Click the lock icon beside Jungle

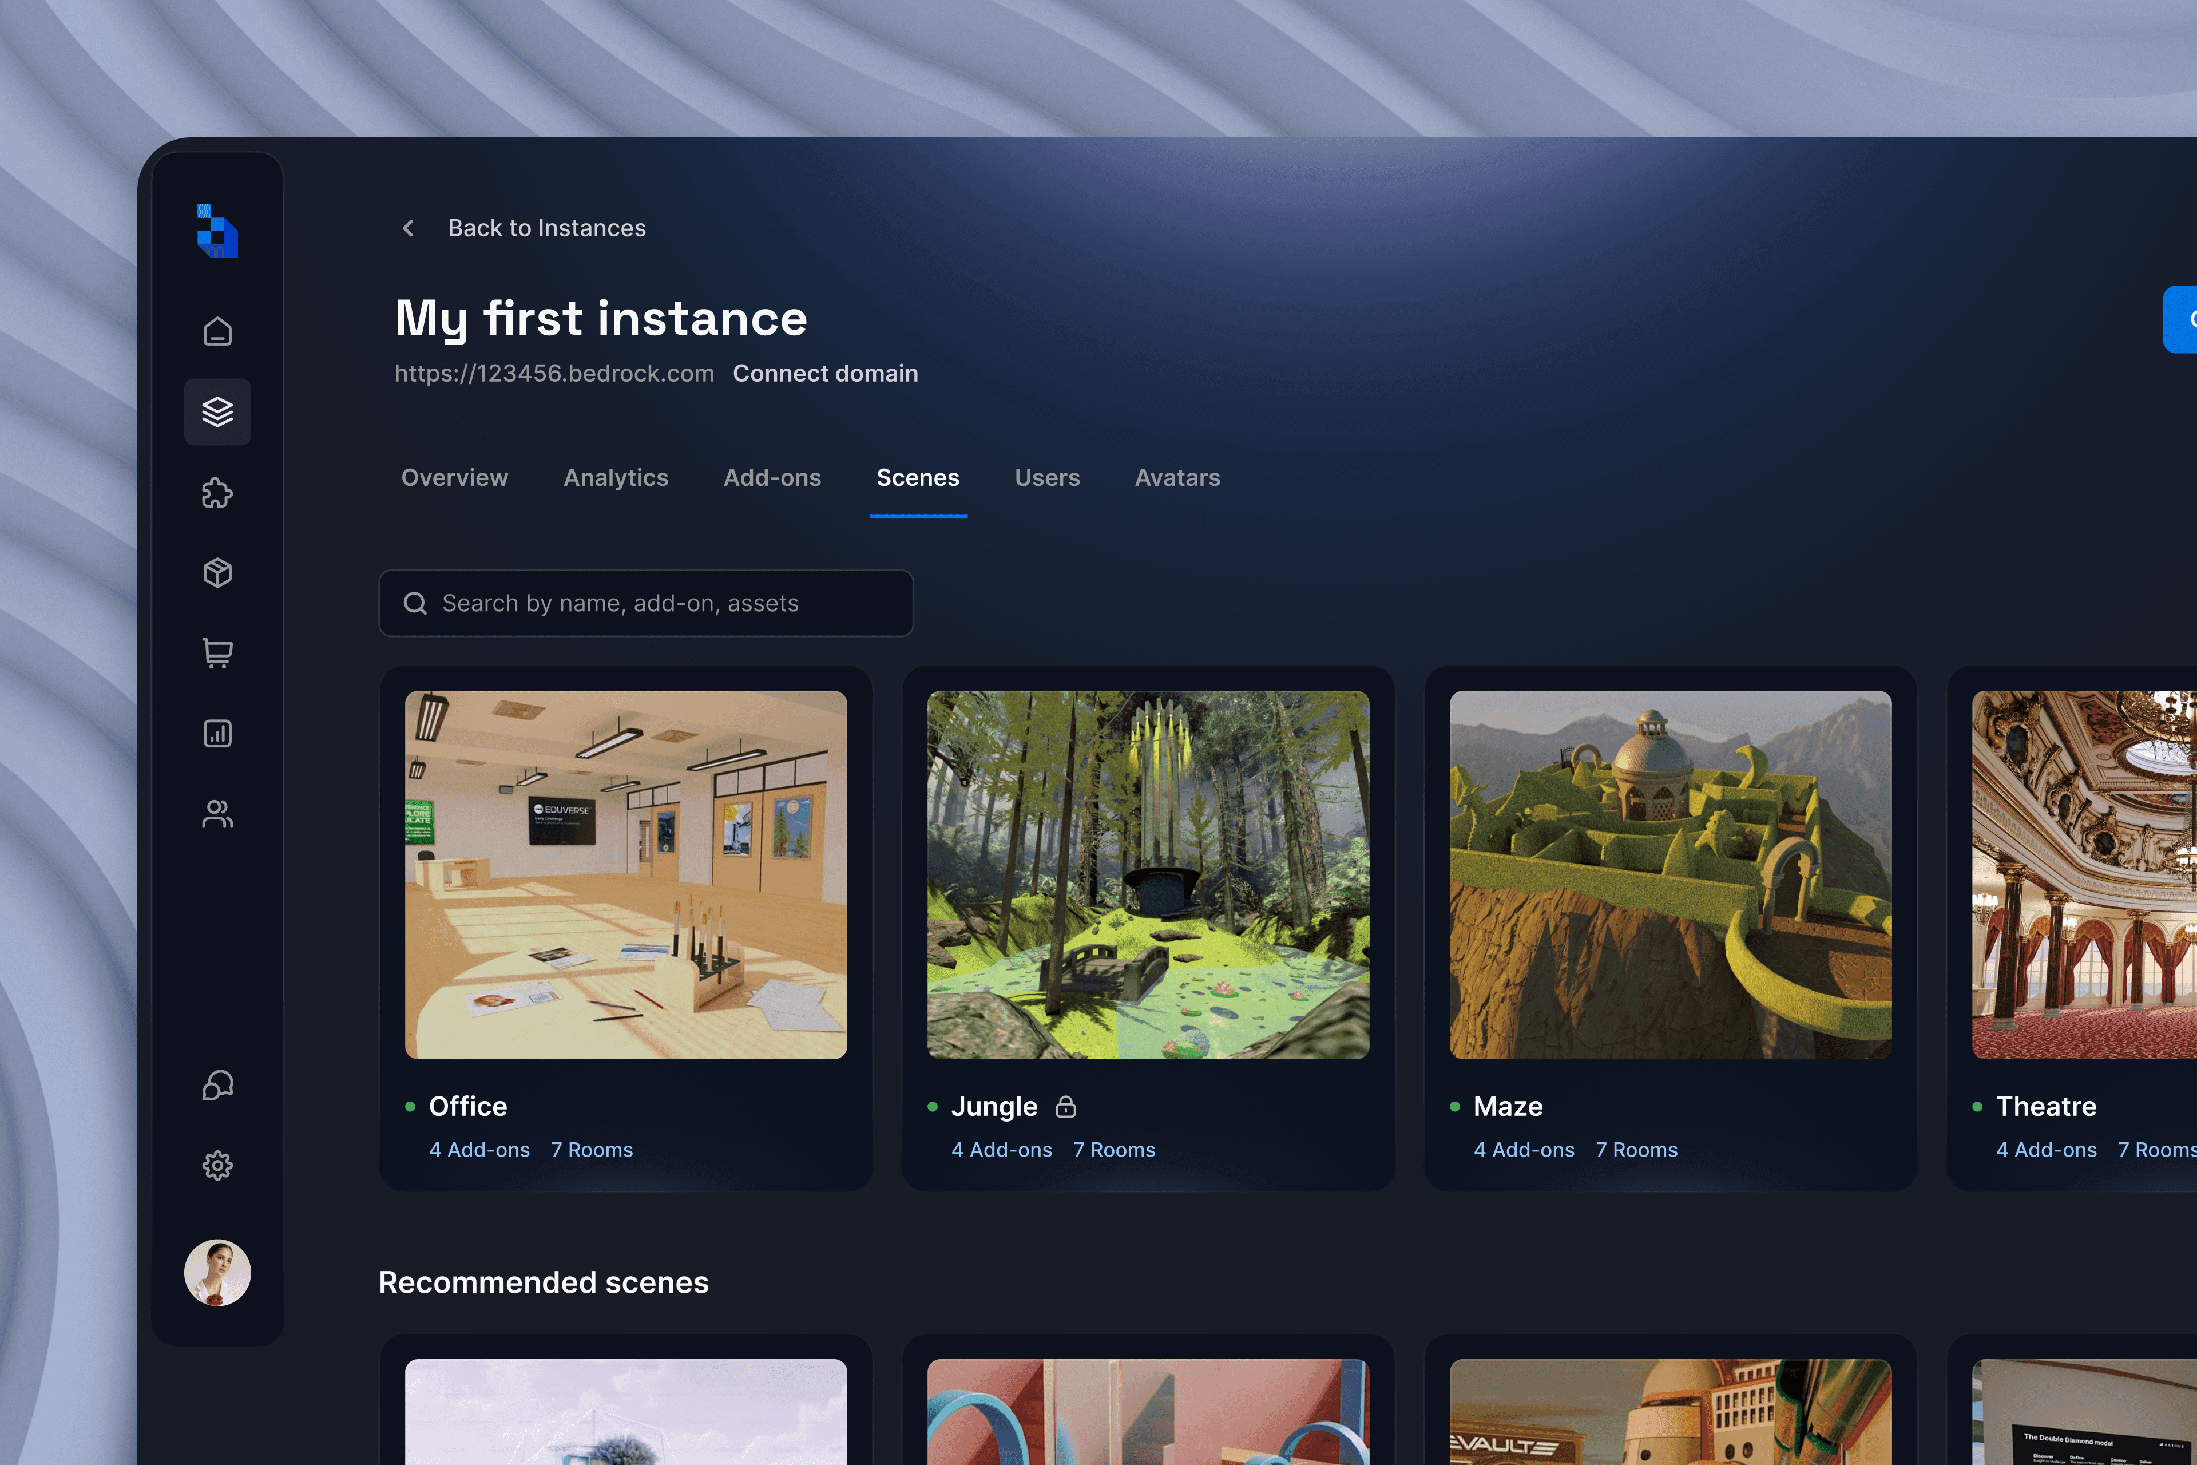tap(1066, 1107)
